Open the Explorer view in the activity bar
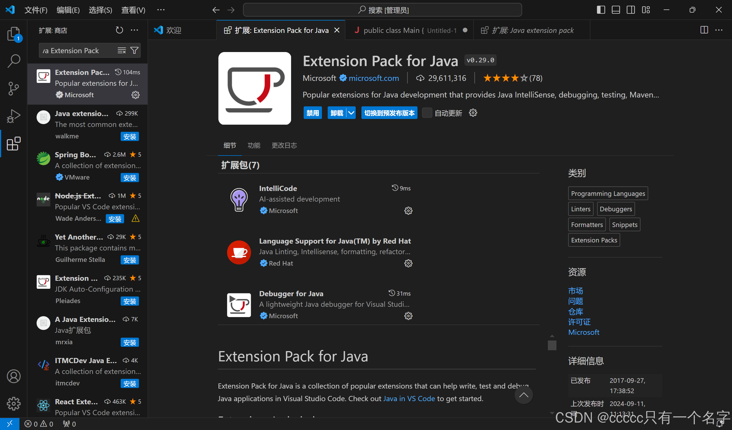Image resolution: width=732 pixels, height=430 pixels. coord(13,34)
